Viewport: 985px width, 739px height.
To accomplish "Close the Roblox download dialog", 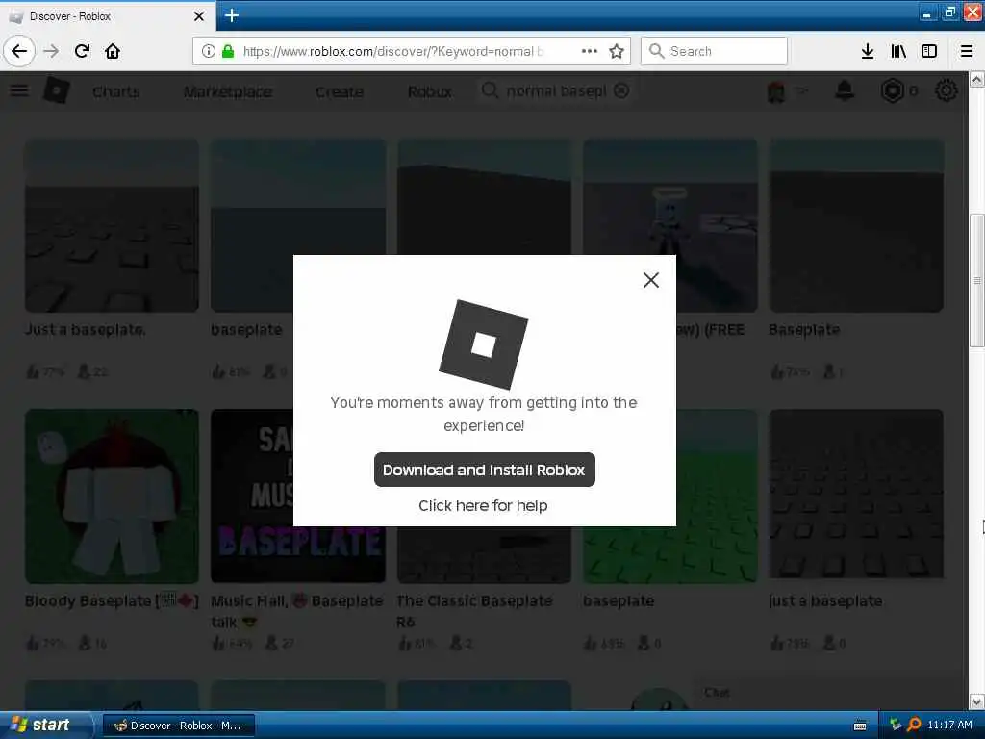I will [651, 280].
